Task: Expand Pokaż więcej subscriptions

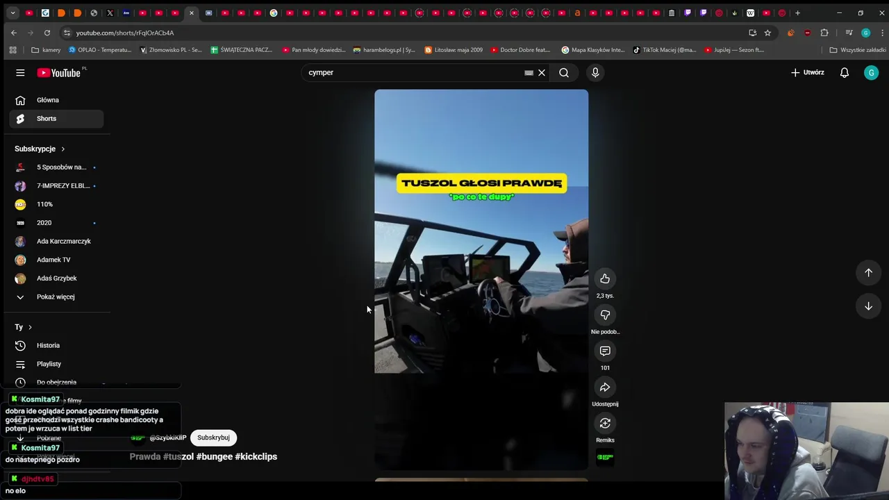Action: tap(56, 297)
